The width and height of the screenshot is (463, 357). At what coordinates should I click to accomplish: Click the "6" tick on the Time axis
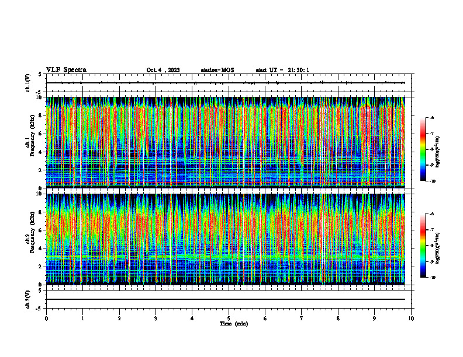[265, 318]
